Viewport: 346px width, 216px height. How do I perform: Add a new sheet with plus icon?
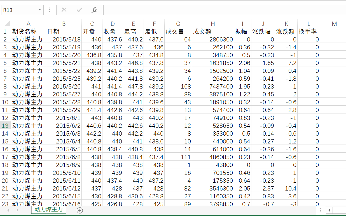[80, 210]
